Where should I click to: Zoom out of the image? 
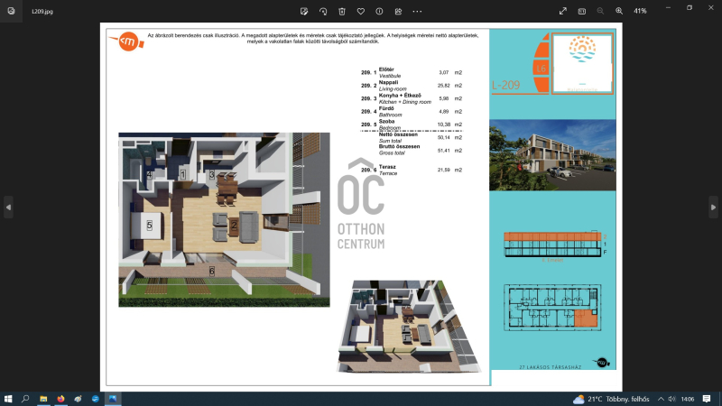pyautogui.click(x=601, y=11)
